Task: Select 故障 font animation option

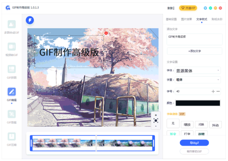Action: 201,133
